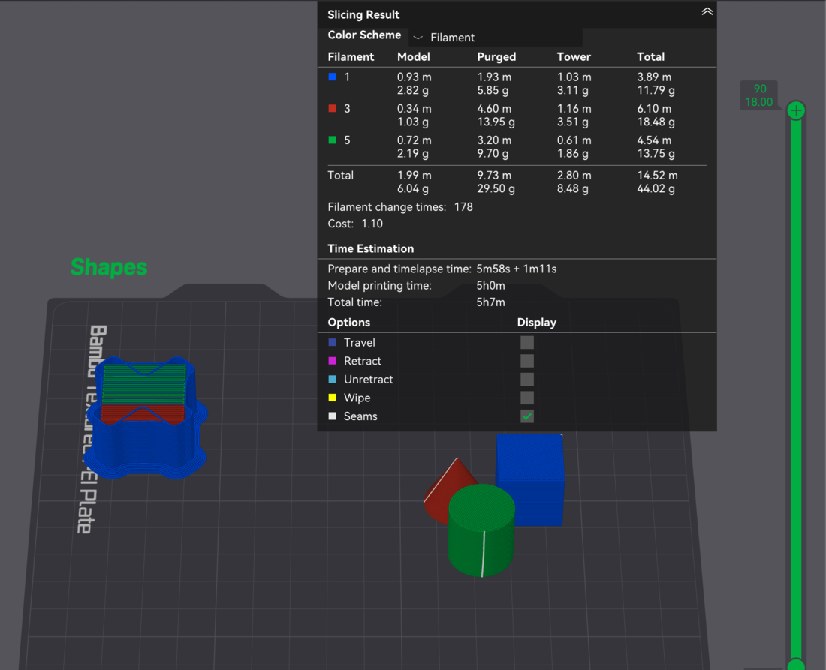Enable the Wipe display checkbox
This screenshot has height=670, width=826.
click(527, 398)
